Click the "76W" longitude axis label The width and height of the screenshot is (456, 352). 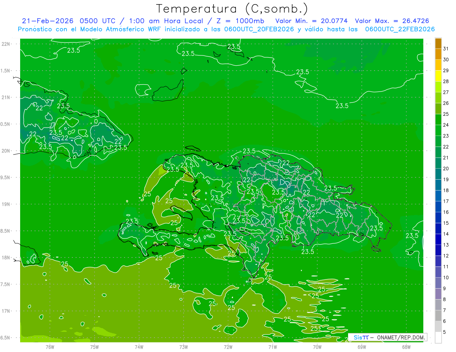[x=50, y=347]
